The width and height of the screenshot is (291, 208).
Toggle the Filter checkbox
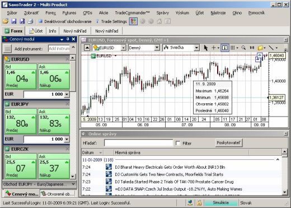(178, 143)
